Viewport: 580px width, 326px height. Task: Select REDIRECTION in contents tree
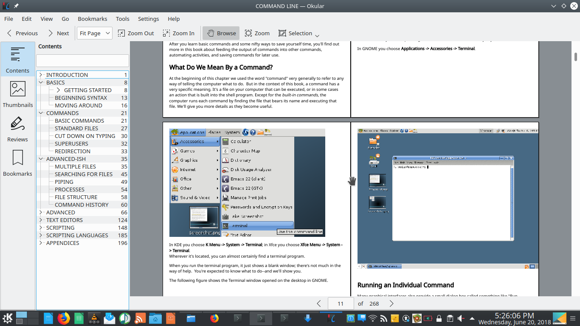pos(73,151)
